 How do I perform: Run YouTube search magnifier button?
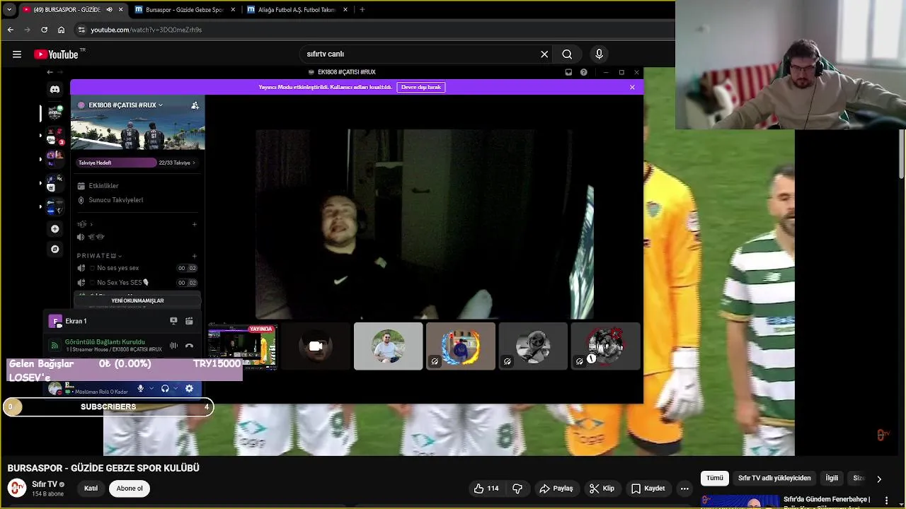(x=567, y=54)
